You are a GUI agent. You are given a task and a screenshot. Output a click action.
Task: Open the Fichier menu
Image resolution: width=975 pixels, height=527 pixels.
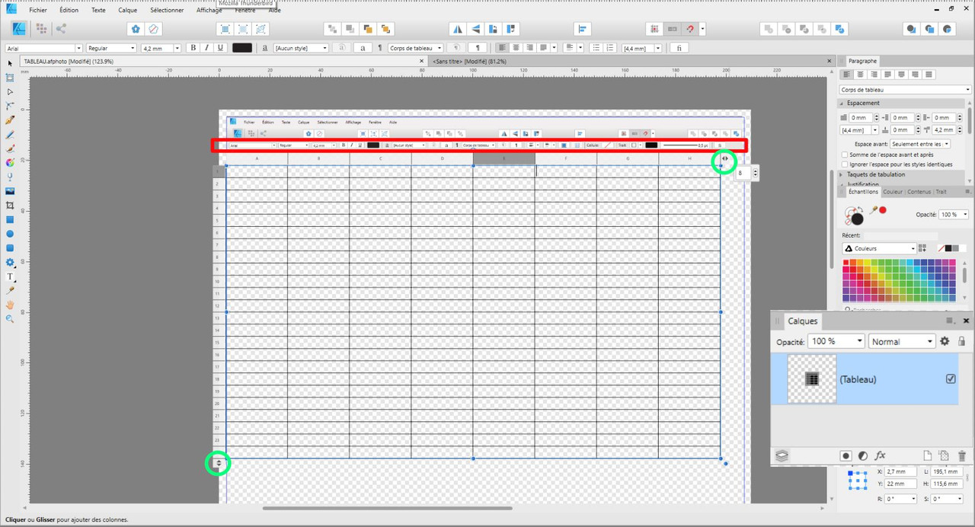tap(38, 10)
